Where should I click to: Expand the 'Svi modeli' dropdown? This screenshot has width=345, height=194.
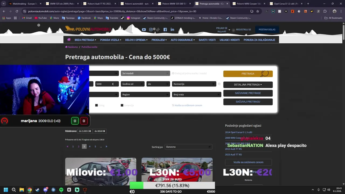[x=146, y=73]
